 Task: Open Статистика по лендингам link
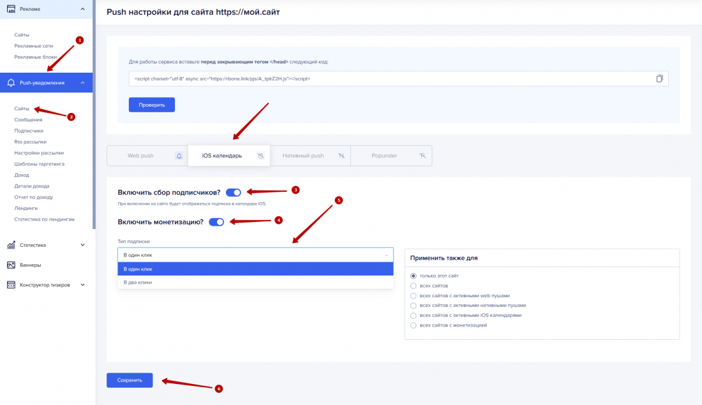44,220
